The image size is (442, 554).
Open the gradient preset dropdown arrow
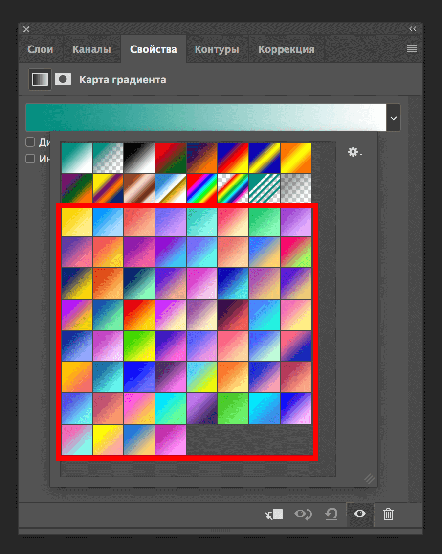[393, 117]
